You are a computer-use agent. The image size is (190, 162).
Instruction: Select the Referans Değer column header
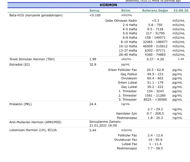coord(155,10)
